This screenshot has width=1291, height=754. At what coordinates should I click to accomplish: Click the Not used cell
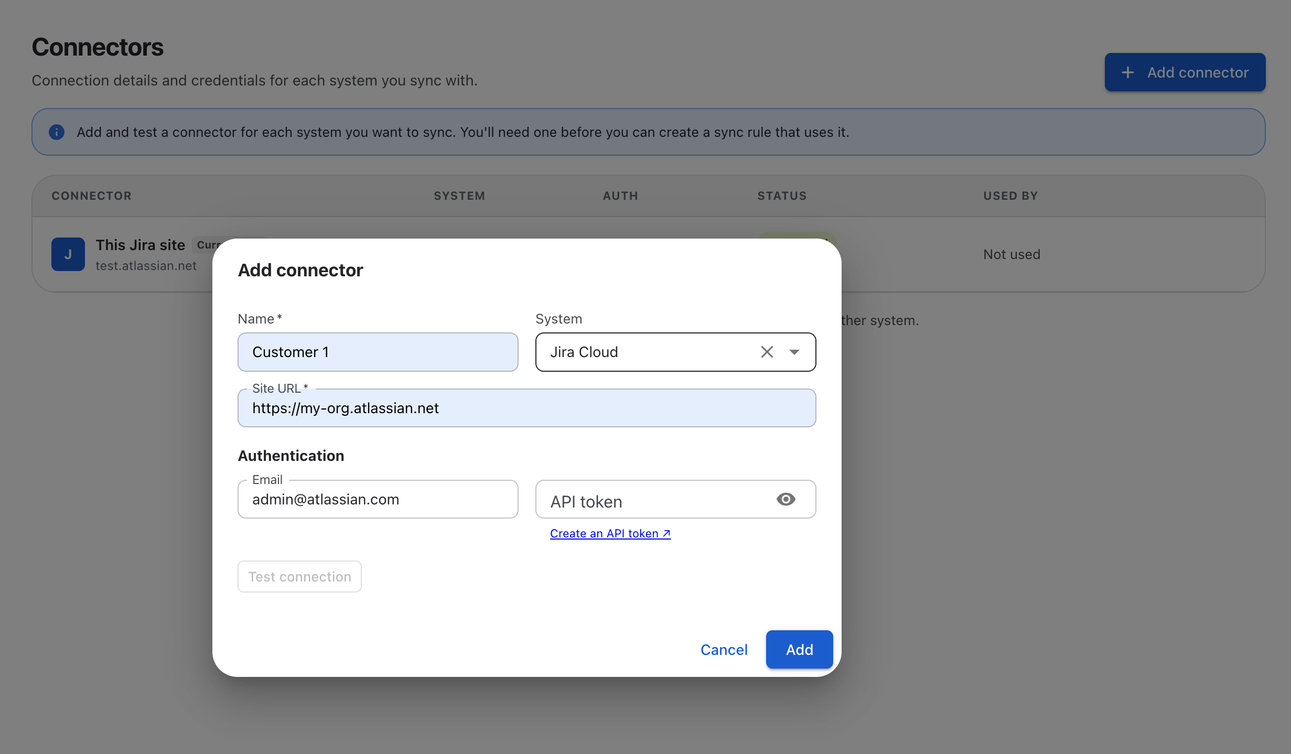(1012, 254)
